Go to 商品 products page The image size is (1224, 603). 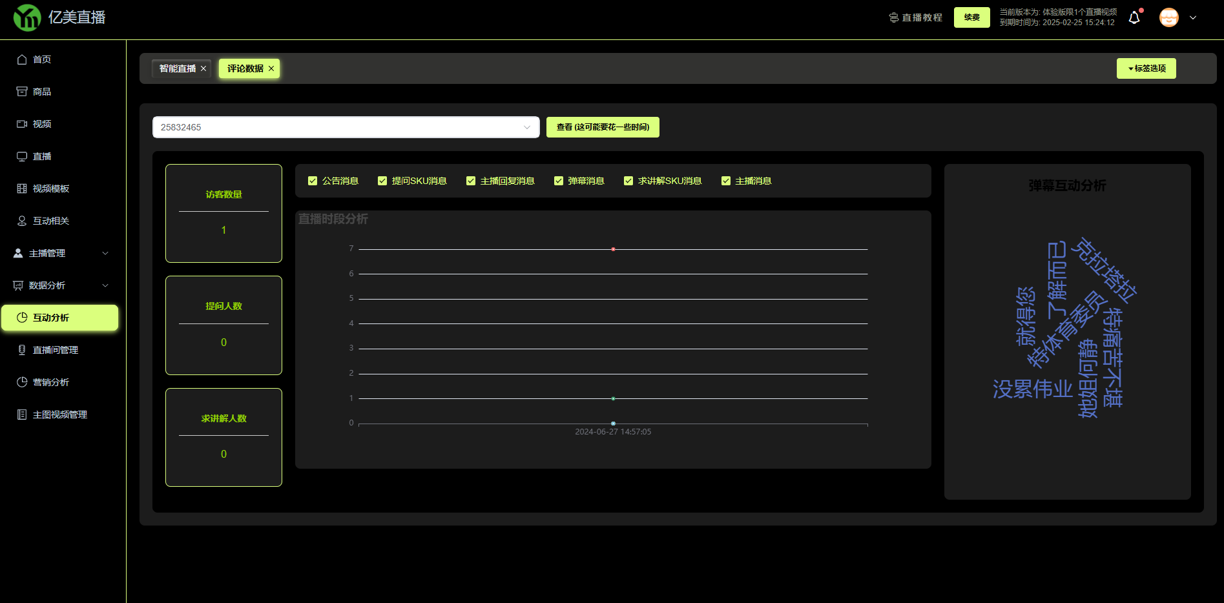42,92
